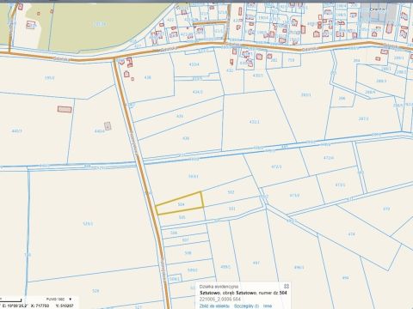Select parcel 497 on the map

click(256, 263)
